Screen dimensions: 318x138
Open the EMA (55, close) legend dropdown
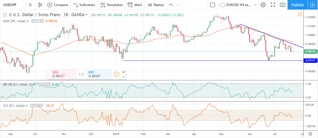coord(27,21)
